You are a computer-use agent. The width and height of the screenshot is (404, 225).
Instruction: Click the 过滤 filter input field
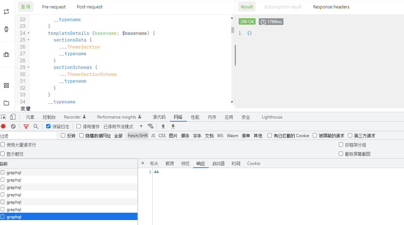(x=28, y=136)
